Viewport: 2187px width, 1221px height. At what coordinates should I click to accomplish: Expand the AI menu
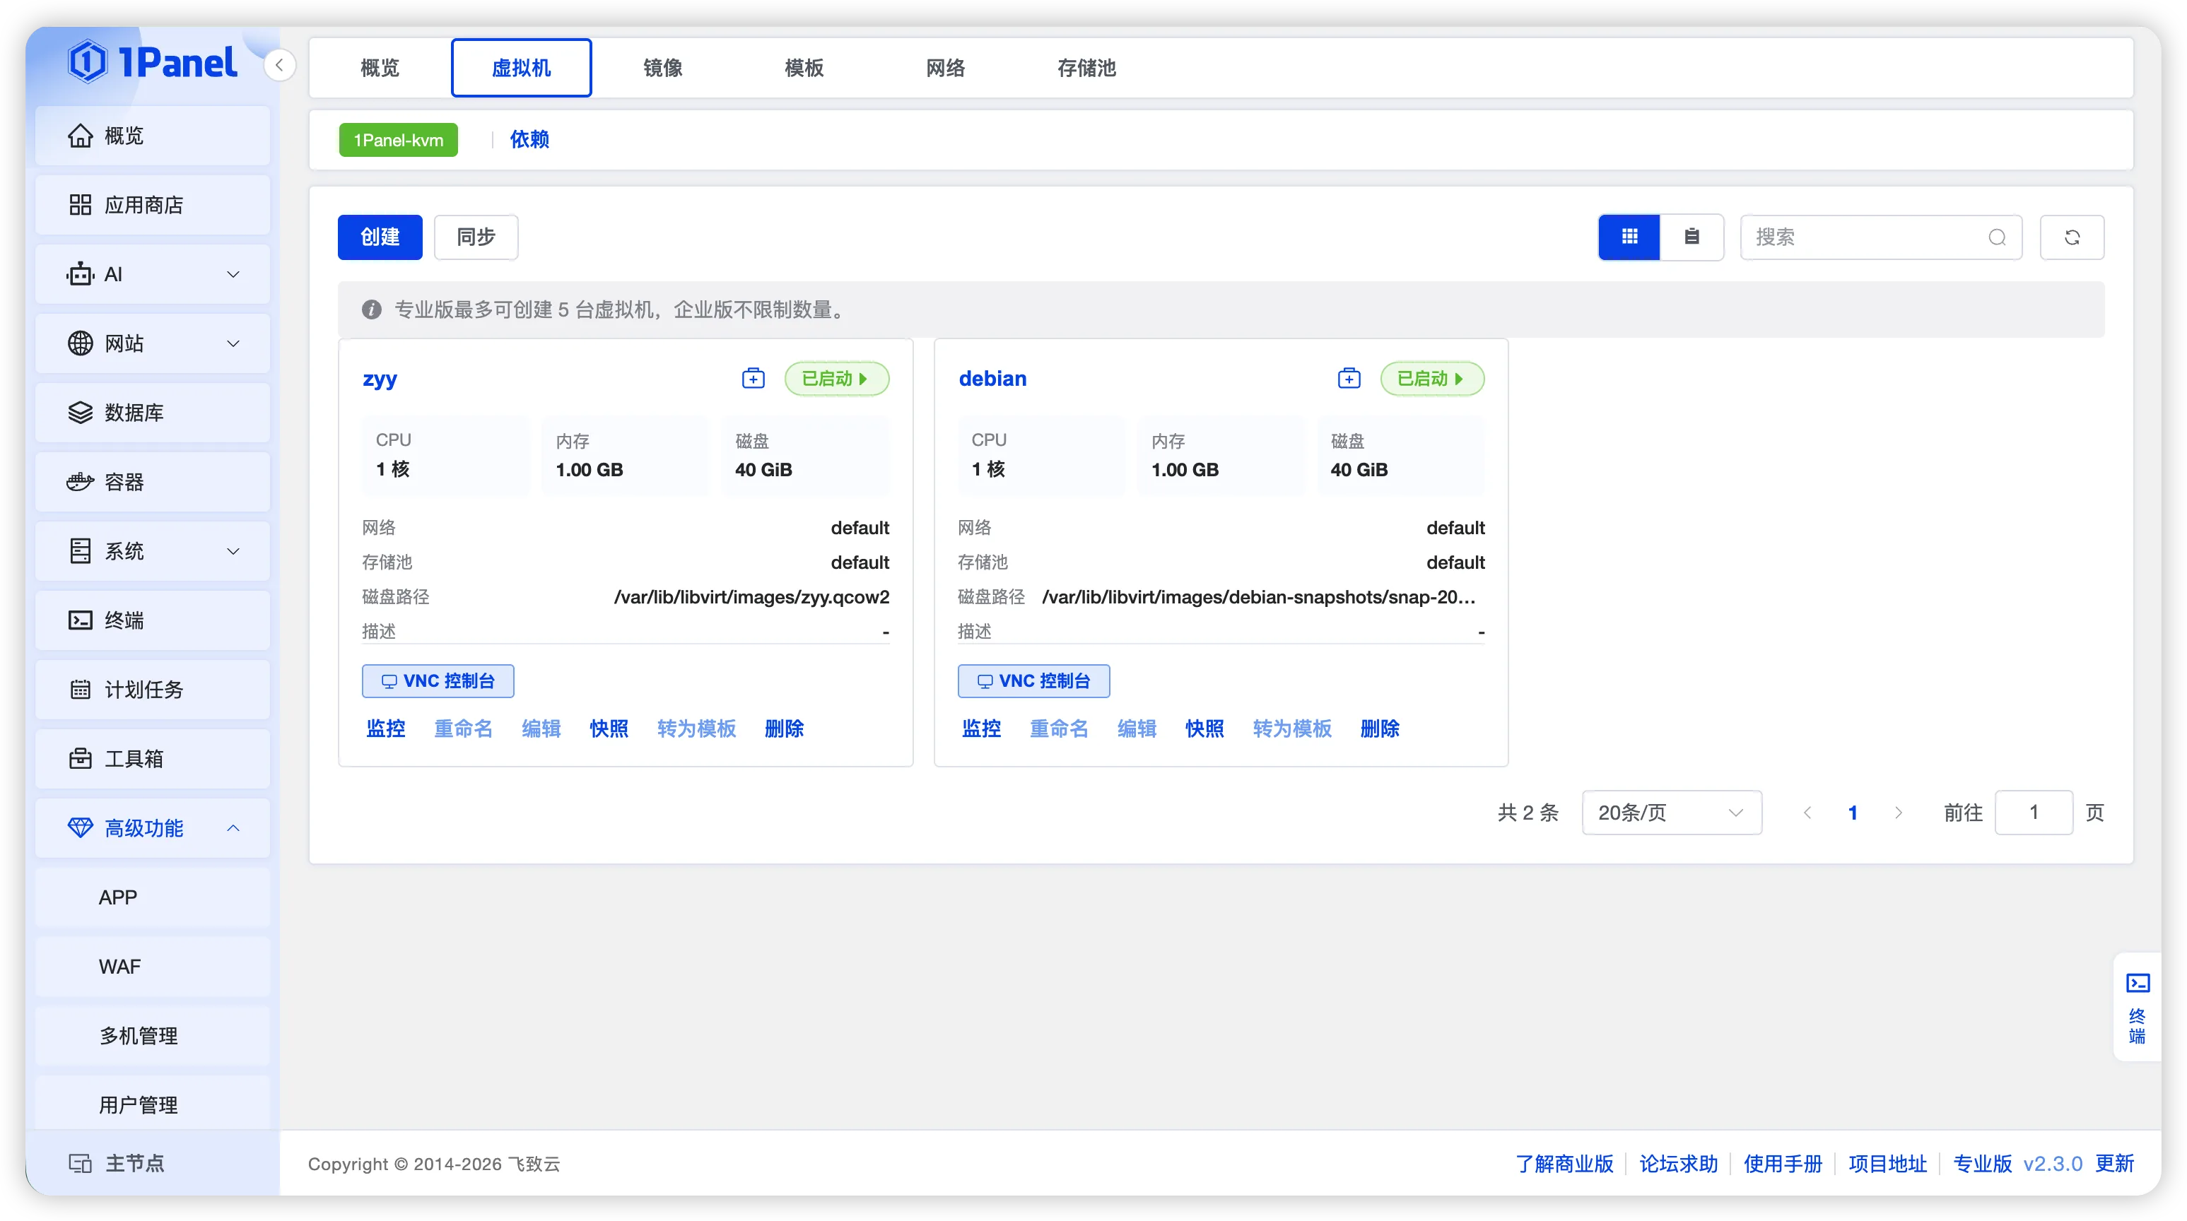point(153,274)
